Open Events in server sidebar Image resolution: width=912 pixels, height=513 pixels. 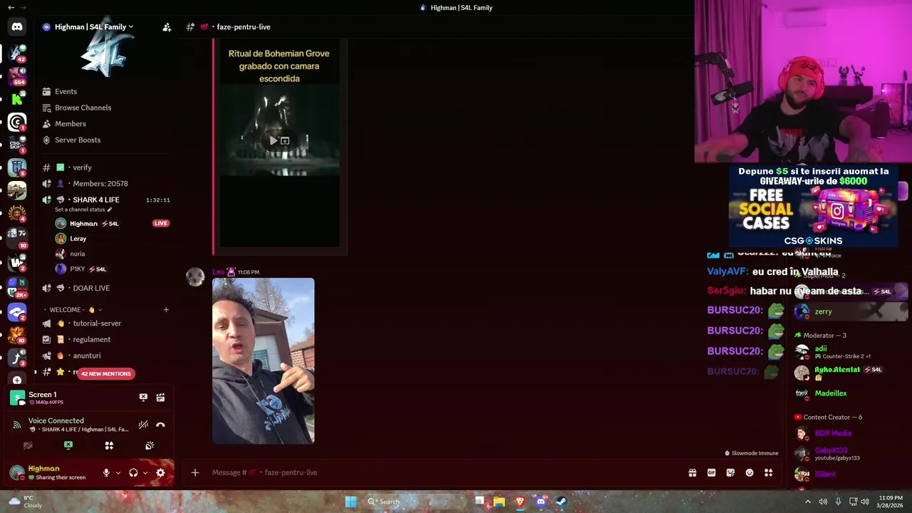click(66, 91)
